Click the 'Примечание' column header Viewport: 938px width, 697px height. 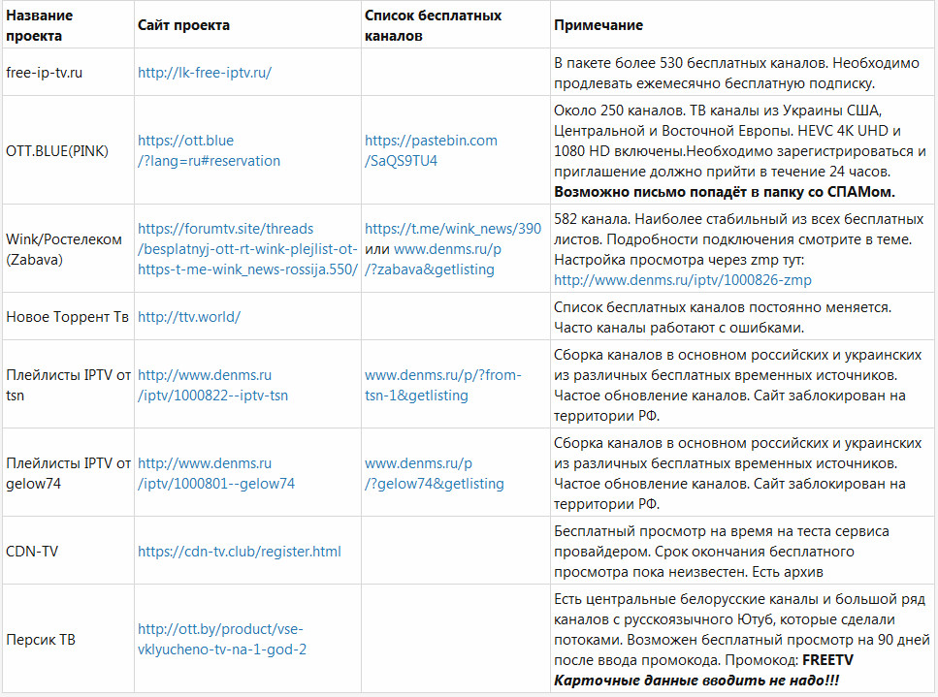tap(598, 25)
